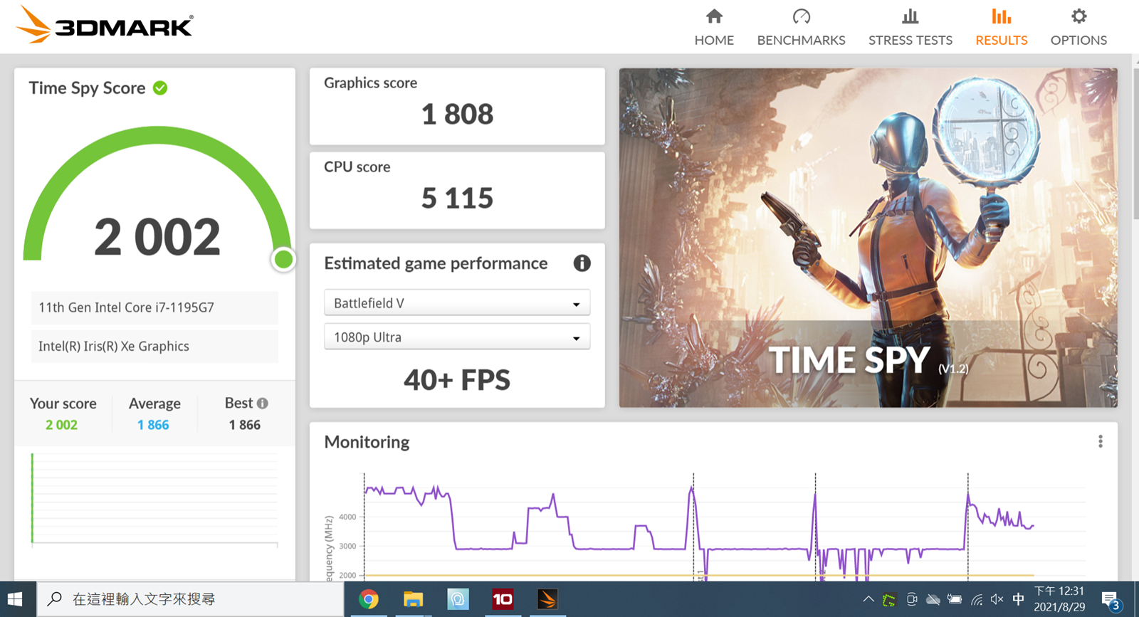Expand the 1080p Ultra quality dropdown

pyautogui.click(x=457, y=337)
